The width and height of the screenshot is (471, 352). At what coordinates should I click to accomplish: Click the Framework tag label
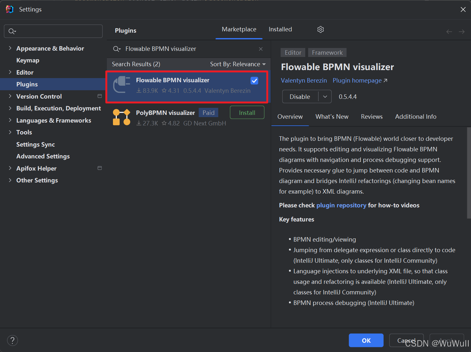[327, 52]
